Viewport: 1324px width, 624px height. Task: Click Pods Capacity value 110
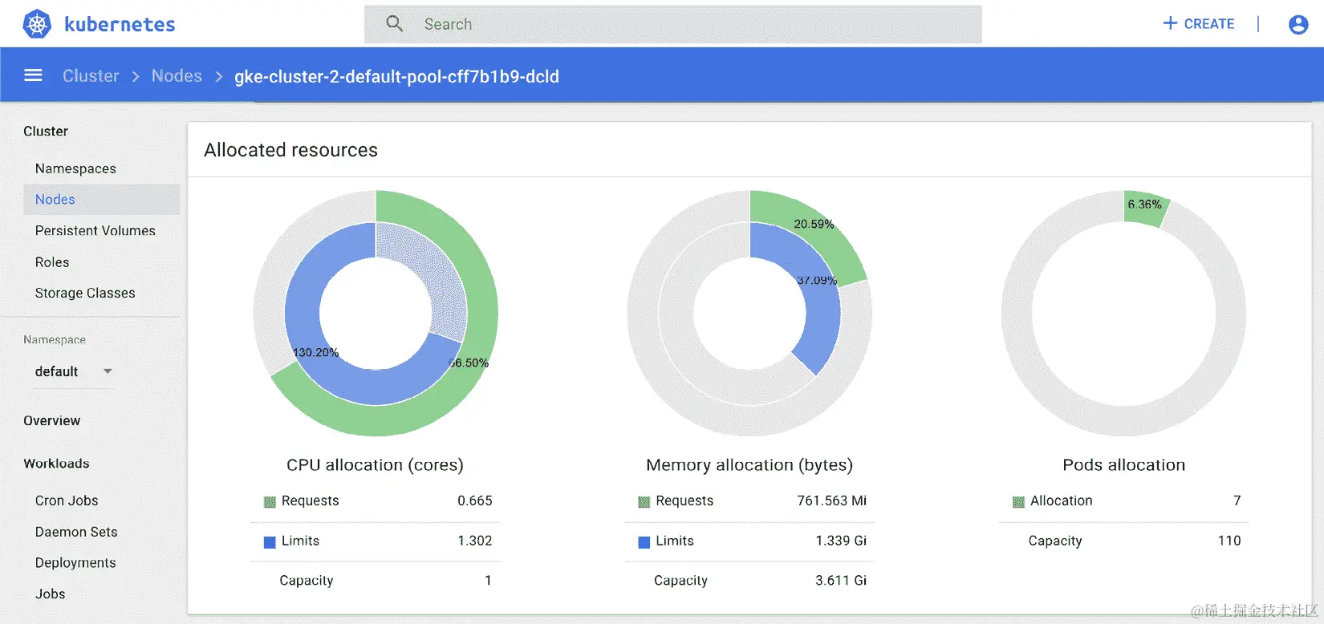[x=1229, y=541]
